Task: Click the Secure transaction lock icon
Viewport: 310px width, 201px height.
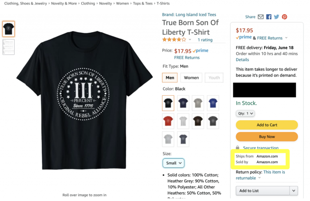Action: [x=237, y=148]
